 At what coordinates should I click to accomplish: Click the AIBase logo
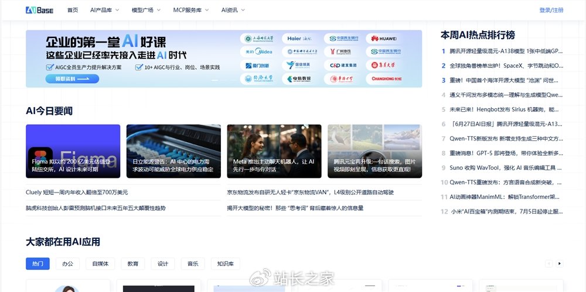[x=40, y=10]
